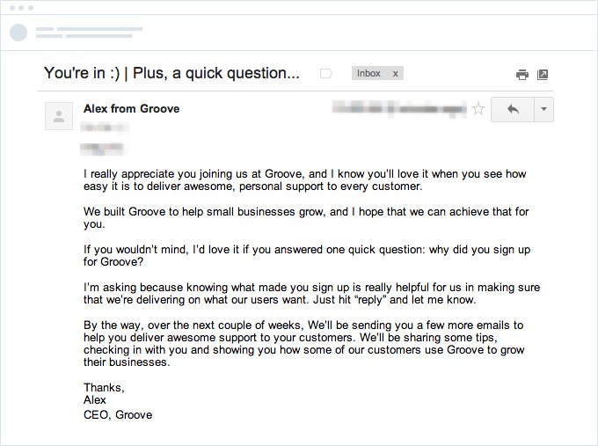
Task: Click Alex's sender avatar thumbnail
Action: coord(59,116)
